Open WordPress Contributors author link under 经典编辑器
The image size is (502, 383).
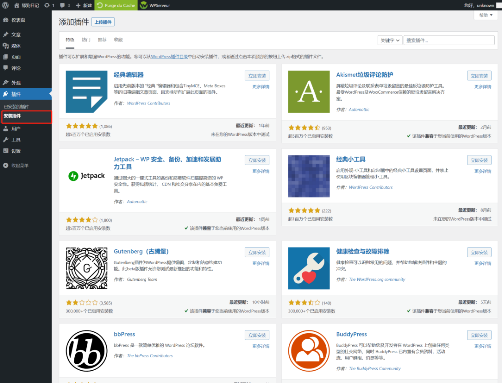pyautogui.click(x=148, y=103)
